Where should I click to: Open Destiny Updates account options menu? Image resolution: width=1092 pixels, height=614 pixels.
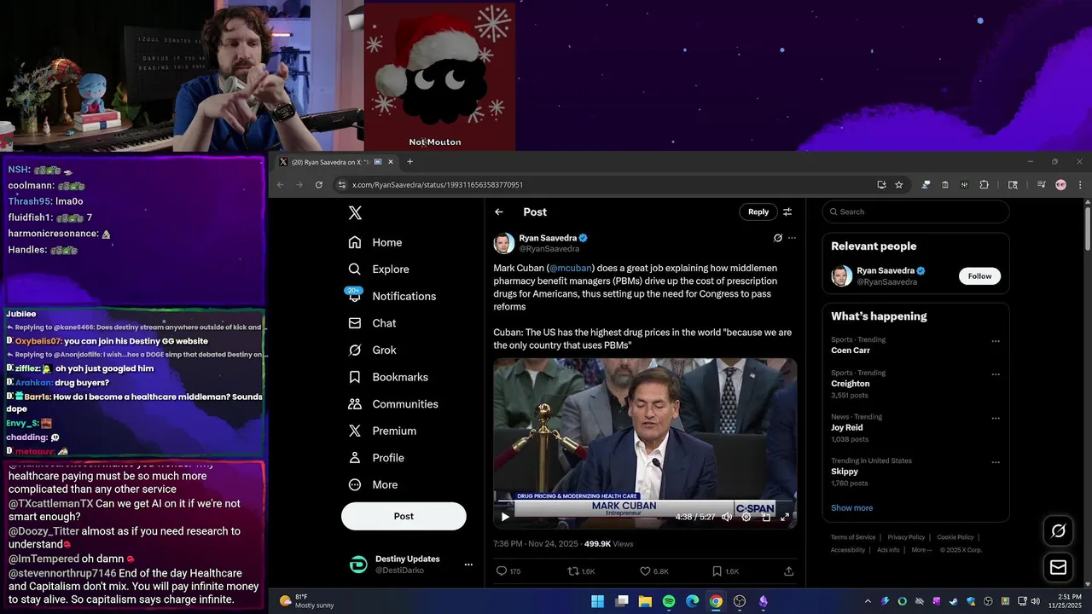468,565
